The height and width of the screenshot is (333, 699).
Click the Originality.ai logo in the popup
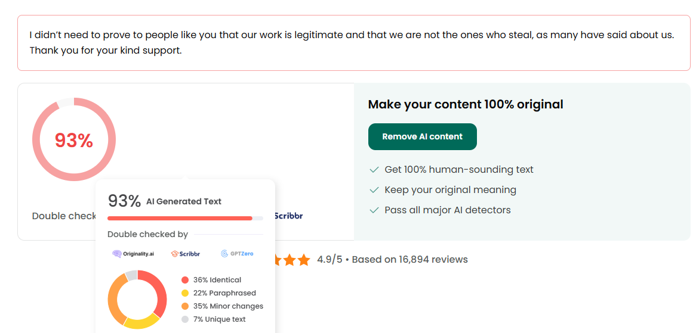click(133, 254)
